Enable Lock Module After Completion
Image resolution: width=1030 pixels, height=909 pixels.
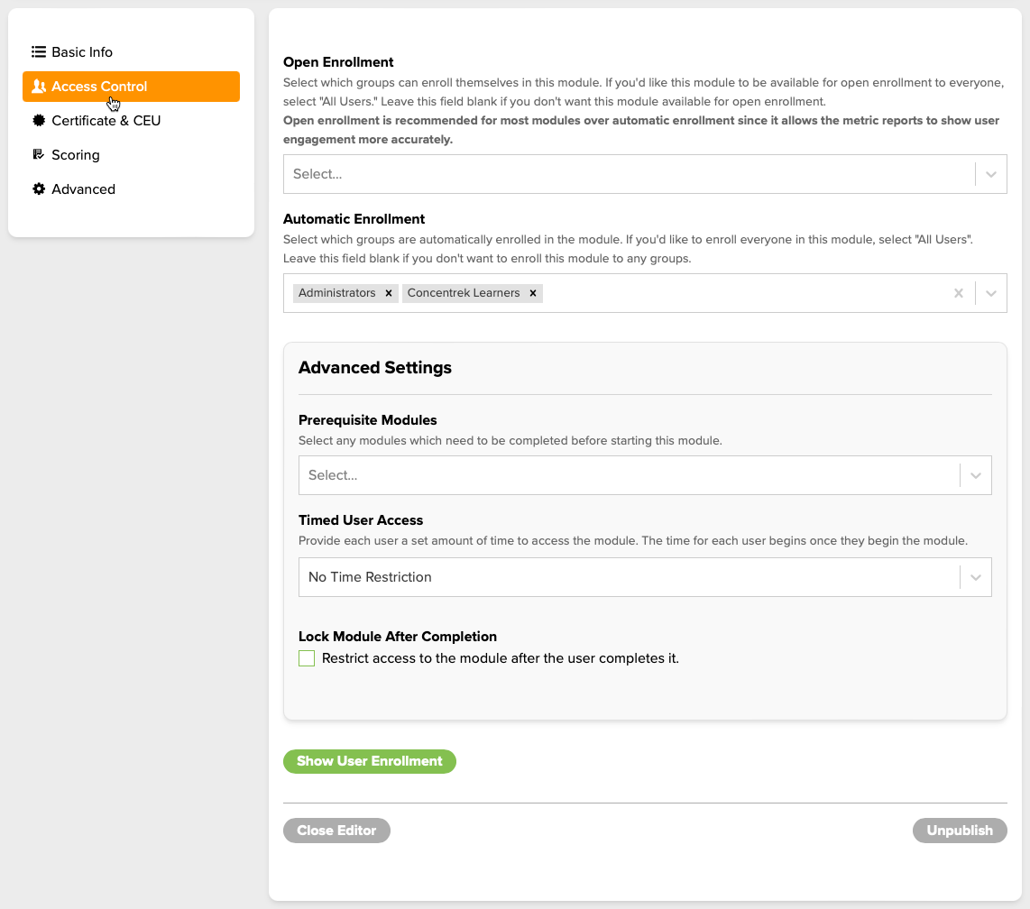(306, 658)
